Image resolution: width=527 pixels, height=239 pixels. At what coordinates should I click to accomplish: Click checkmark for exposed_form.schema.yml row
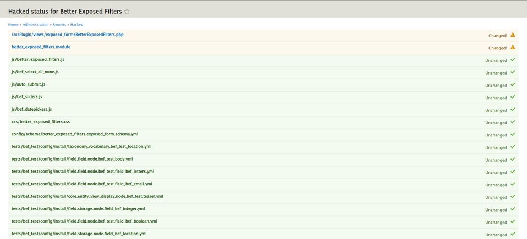click(x=513, y=134)
